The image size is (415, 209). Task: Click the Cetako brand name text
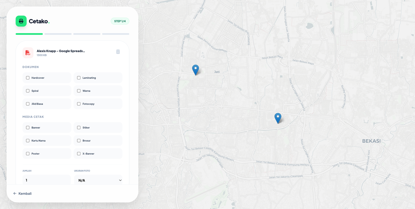coord(39,21)
